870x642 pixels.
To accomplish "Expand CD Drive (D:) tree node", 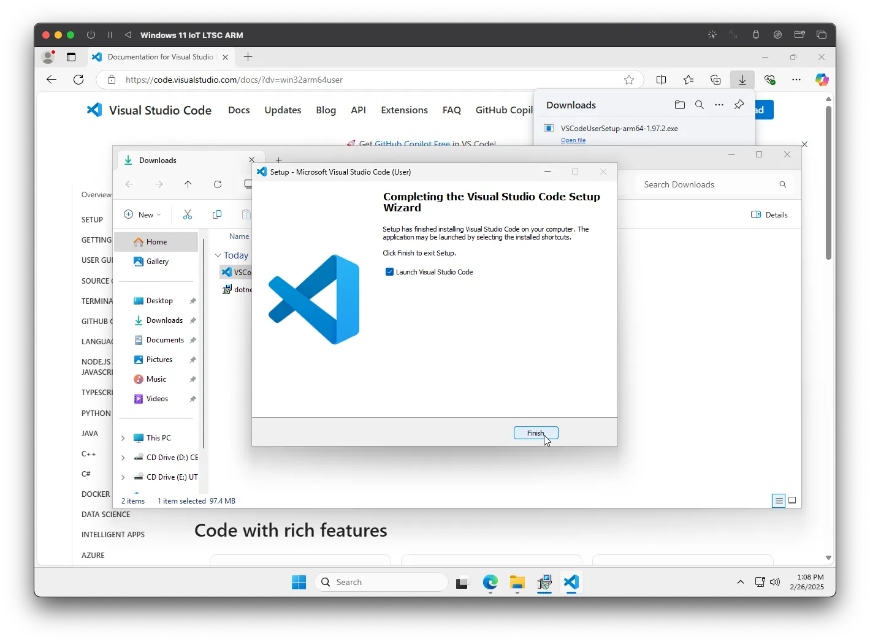I will tap(123, 458).
